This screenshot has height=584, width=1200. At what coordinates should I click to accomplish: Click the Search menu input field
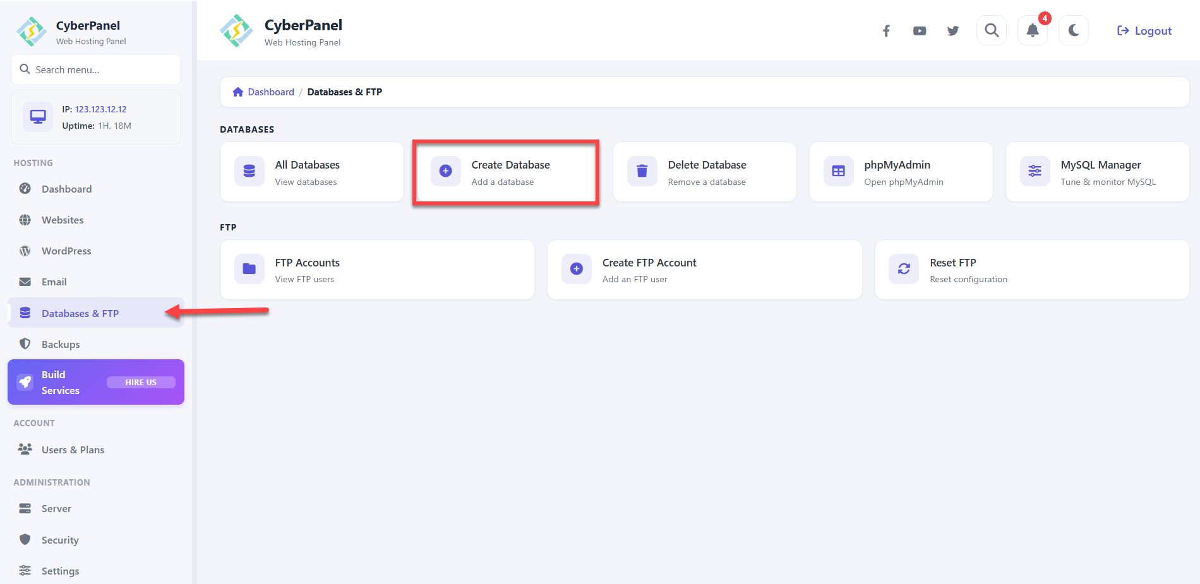coord(96,69)
